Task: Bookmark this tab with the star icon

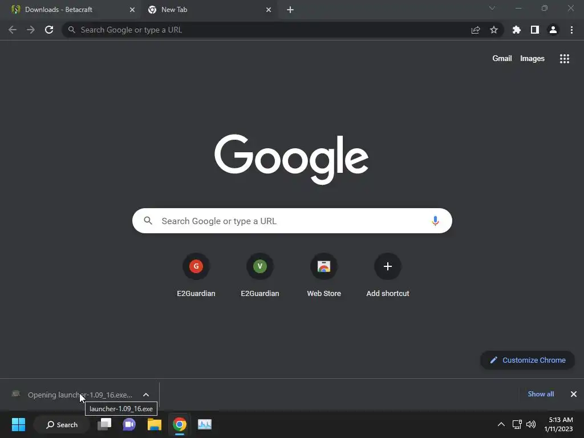Action: pos(494,30)
